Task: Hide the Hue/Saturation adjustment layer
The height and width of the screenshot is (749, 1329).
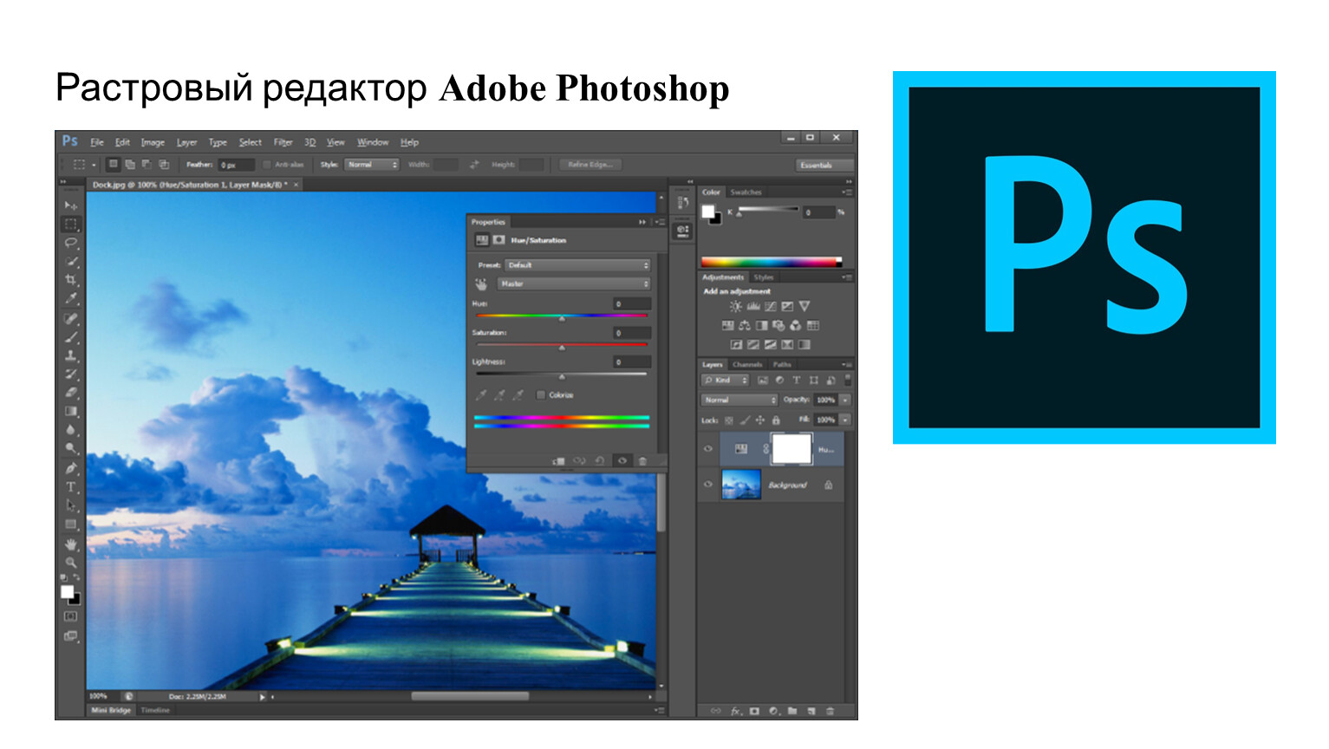Action: click(x=708, y=449)
